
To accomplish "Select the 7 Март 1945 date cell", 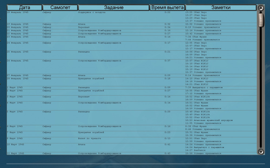I will 15,133.
